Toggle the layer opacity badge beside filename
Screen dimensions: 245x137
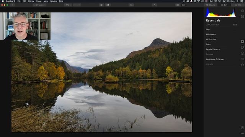tap(235, 25)
